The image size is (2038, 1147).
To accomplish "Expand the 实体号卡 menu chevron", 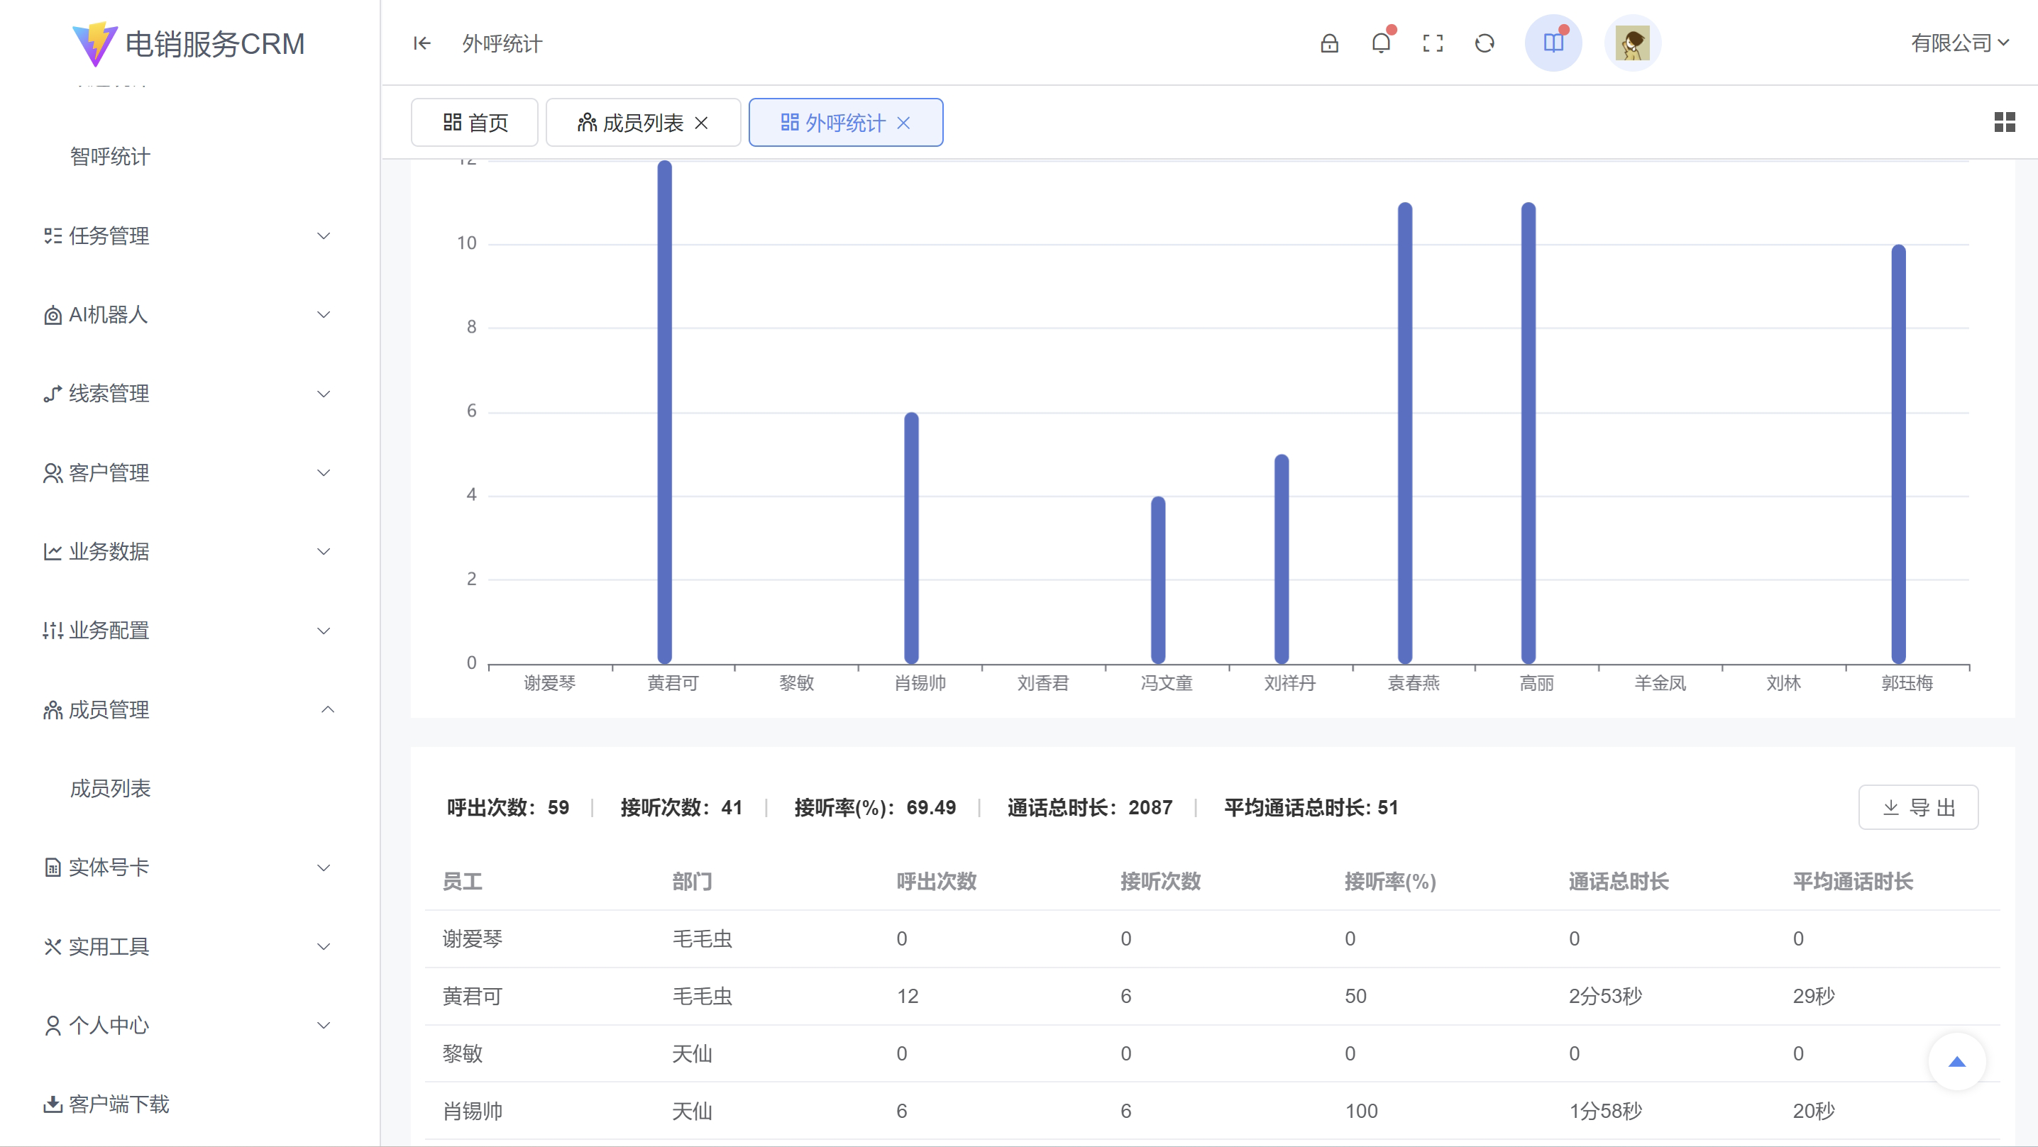I will [x=324, y=868].
